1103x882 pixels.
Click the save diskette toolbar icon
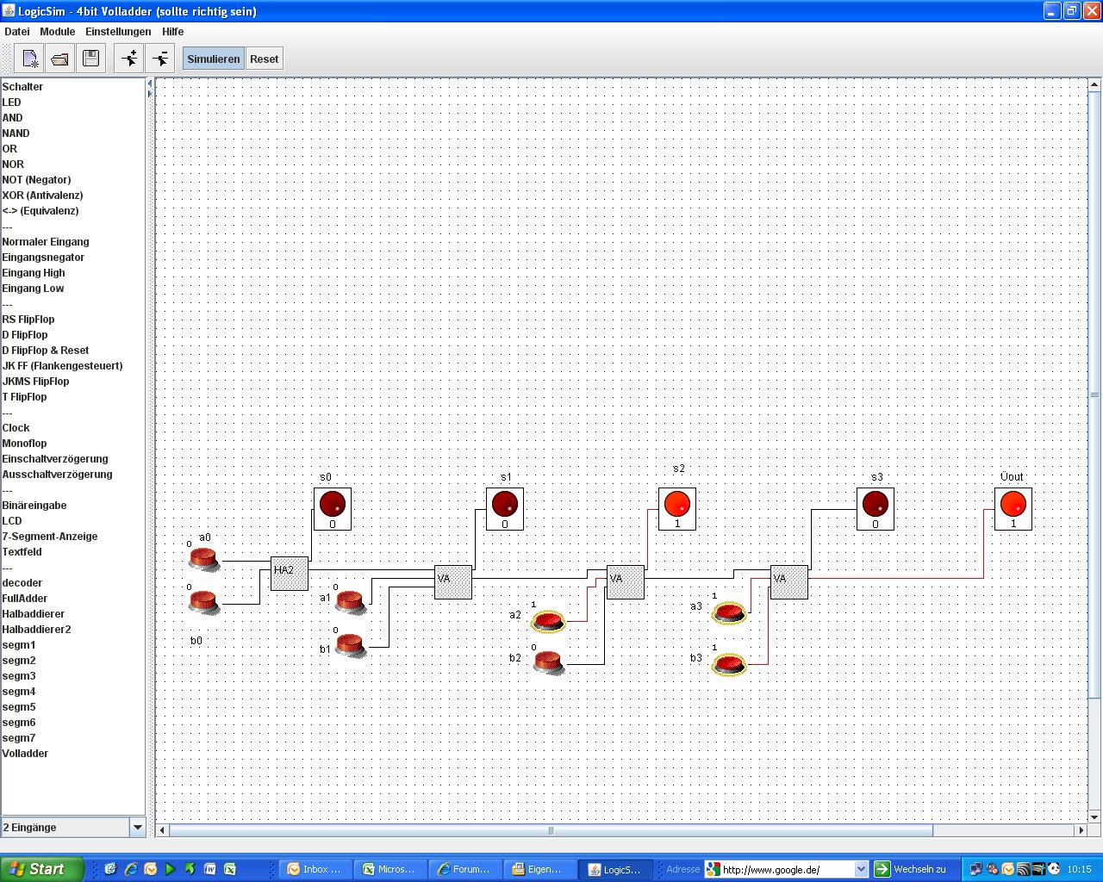point(90,59)
